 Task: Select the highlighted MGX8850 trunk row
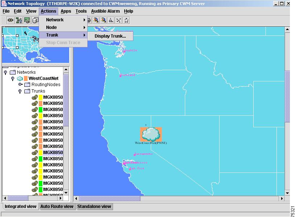(53, 153)
